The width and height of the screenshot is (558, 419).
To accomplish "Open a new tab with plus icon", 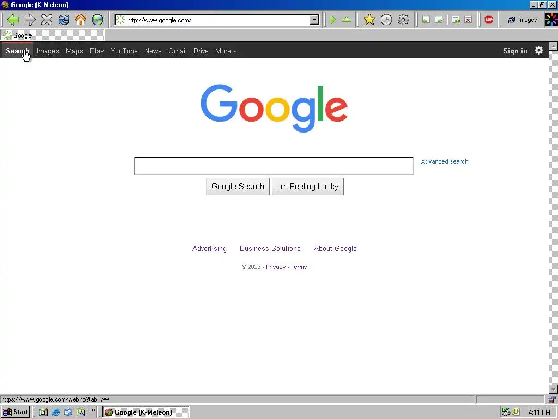I will pos(456,20).
